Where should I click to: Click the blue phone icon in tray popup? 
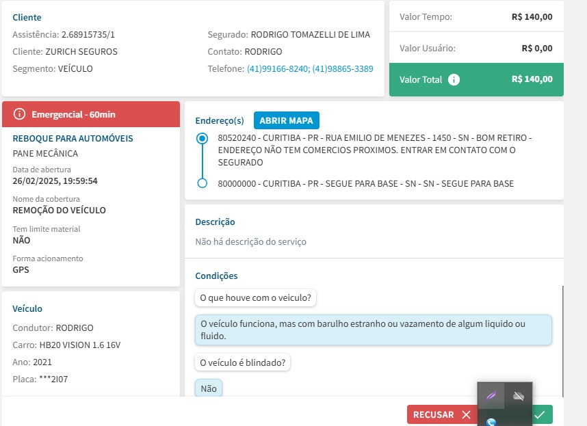click(491, 421)
